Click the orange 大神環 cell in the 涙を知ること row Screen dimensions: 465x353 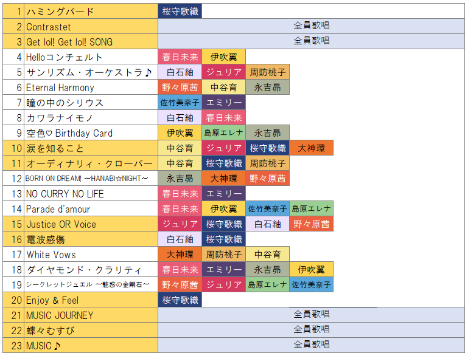[311, 148]
